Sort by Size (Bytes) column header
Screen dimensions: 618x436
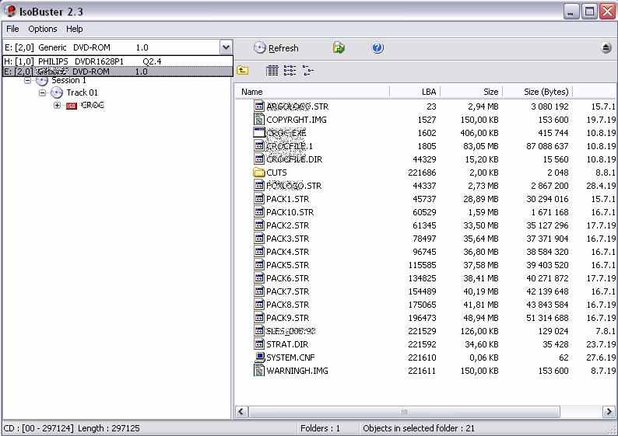(x=546, y=92)
